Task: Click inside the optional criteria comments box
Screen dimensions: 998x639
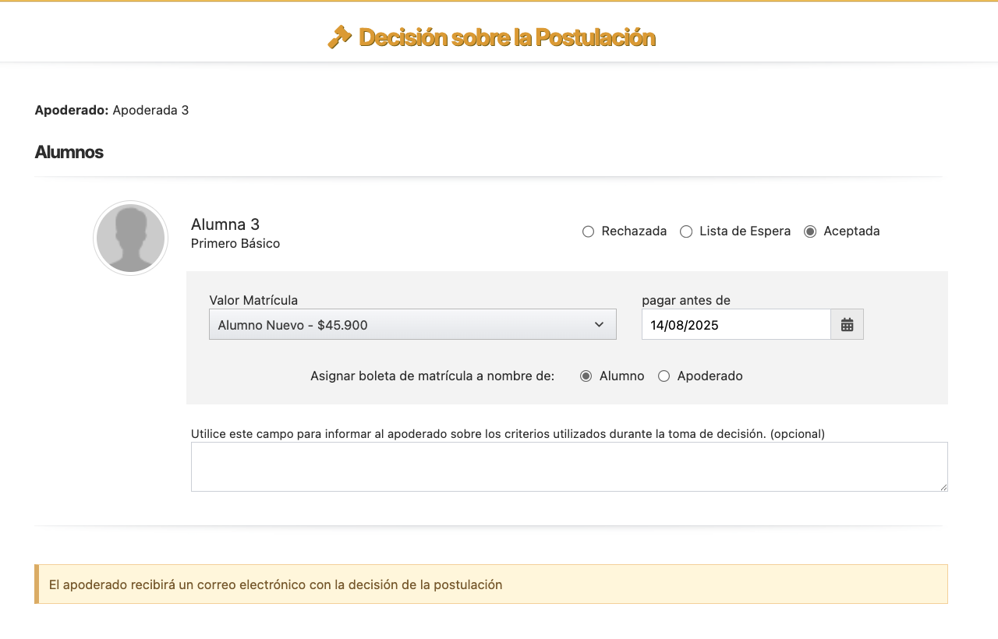Action: tap(569, 466)
